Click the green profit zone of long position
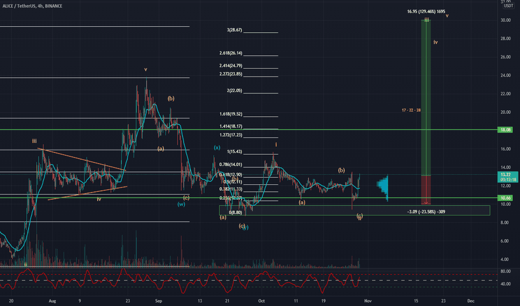The width and height of the screenshot is (520, 306). click(x=426, y=97)
